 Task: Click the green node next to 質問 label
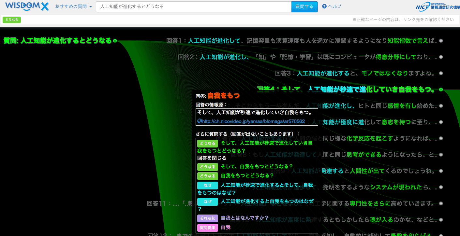(x=115, y=41)
